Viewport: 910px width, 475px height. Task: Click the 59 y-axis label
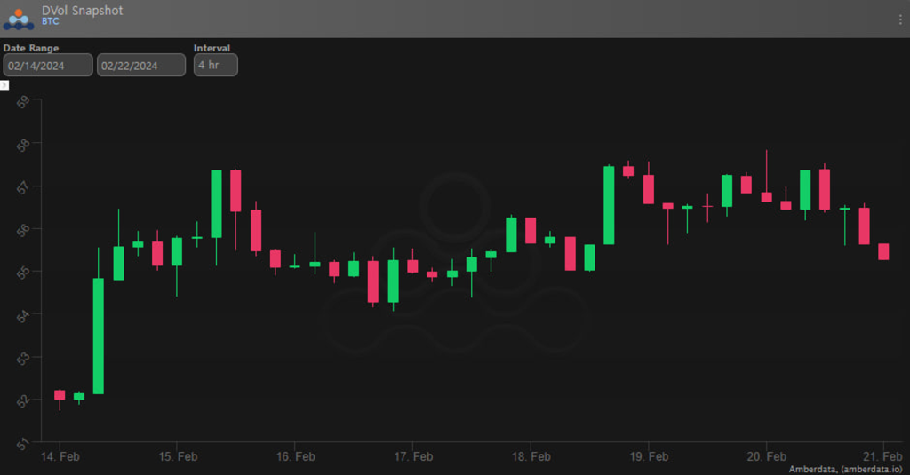pos(24,100)
